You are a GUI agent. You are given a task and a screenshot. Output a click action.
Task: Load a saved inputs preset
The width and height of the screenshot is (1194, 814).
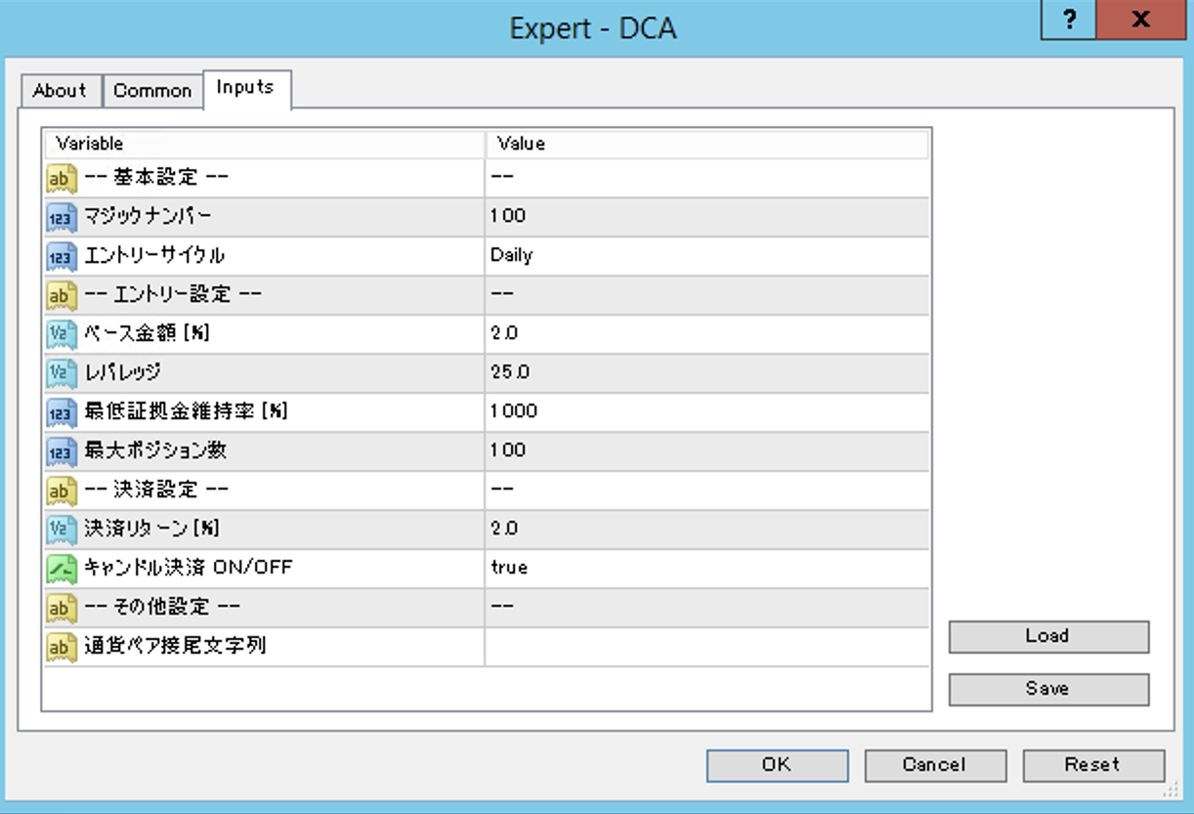pyautogui.click(x=1047, y=636)
